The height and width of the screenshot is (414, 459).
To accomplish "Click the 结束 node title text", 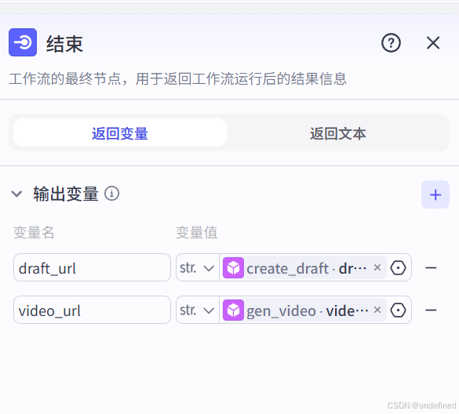I will click(x=64, y=44).
